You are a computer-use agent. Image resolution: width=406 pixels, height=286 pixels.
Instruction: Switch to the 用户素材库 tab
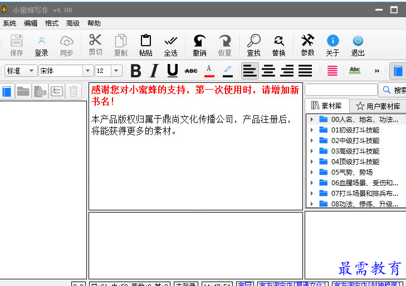point(378,106)
